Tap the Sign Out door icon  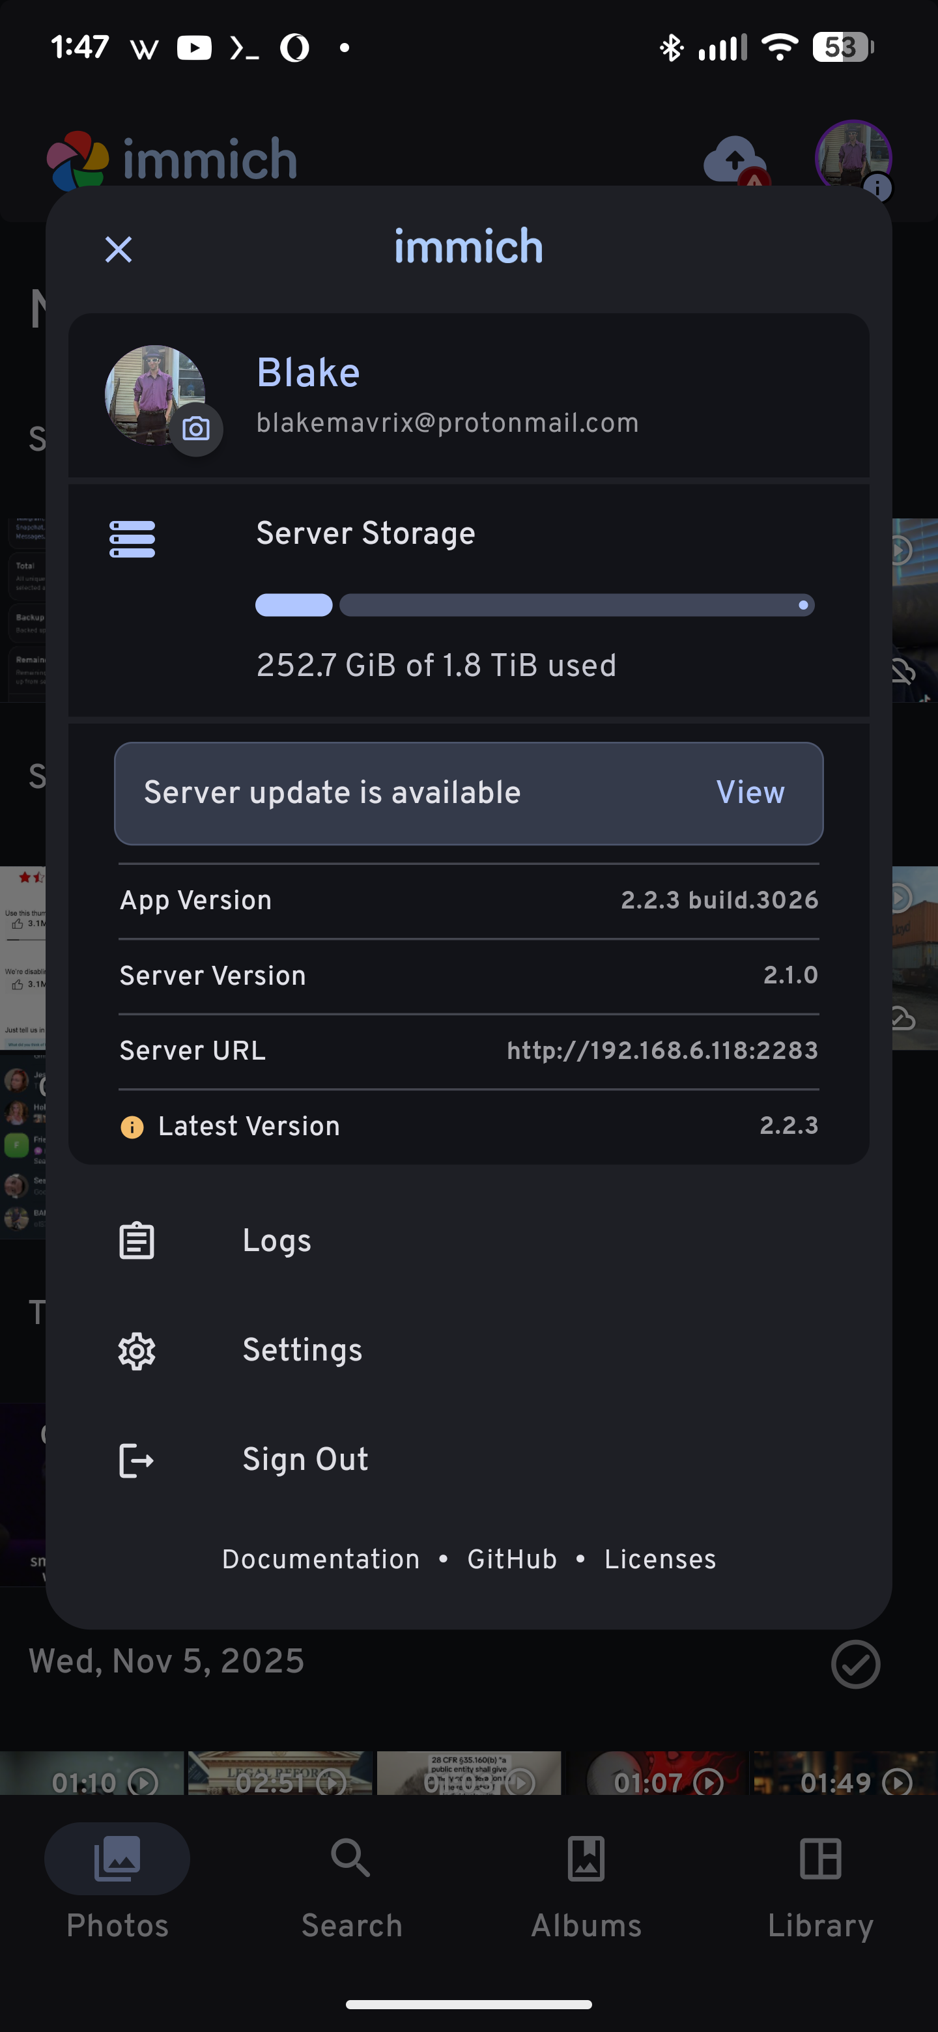pyautogui.click(x=137, y=1460)
